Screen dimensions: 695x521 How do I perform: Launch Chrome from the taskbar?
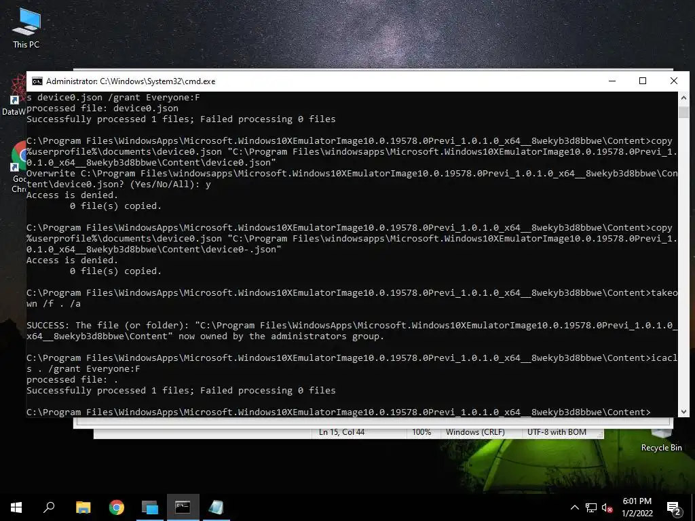coord(117,507)
